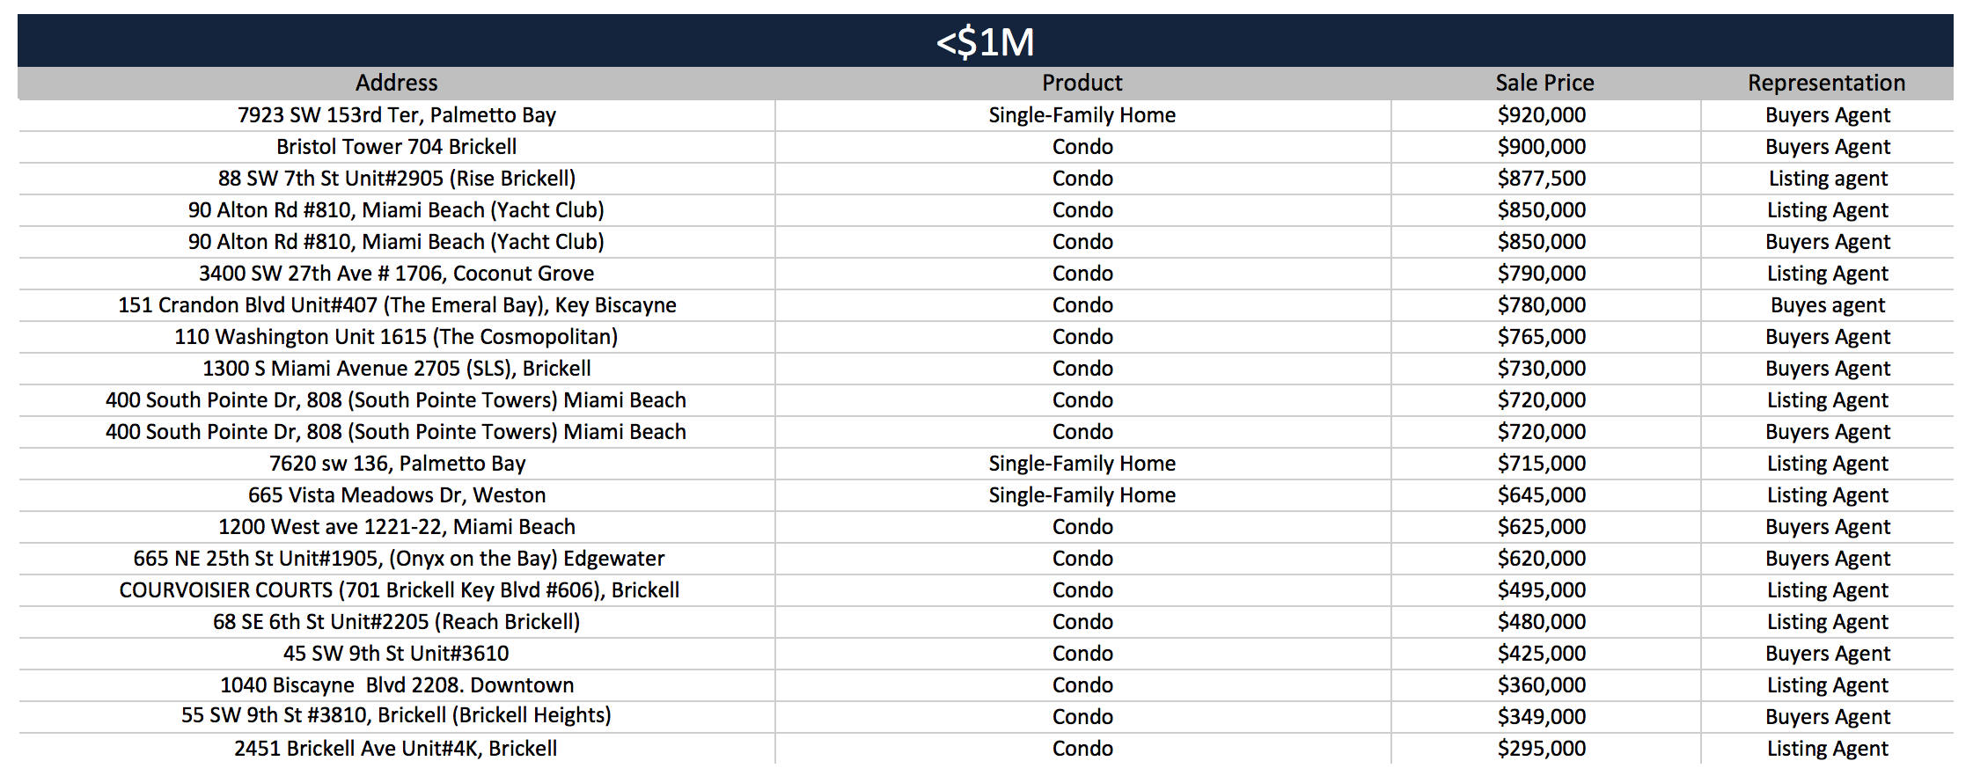Select the 7620 sw 136 Palmetto Bay cell
The height and width of the screenshot is (783, 1973).
397,464
